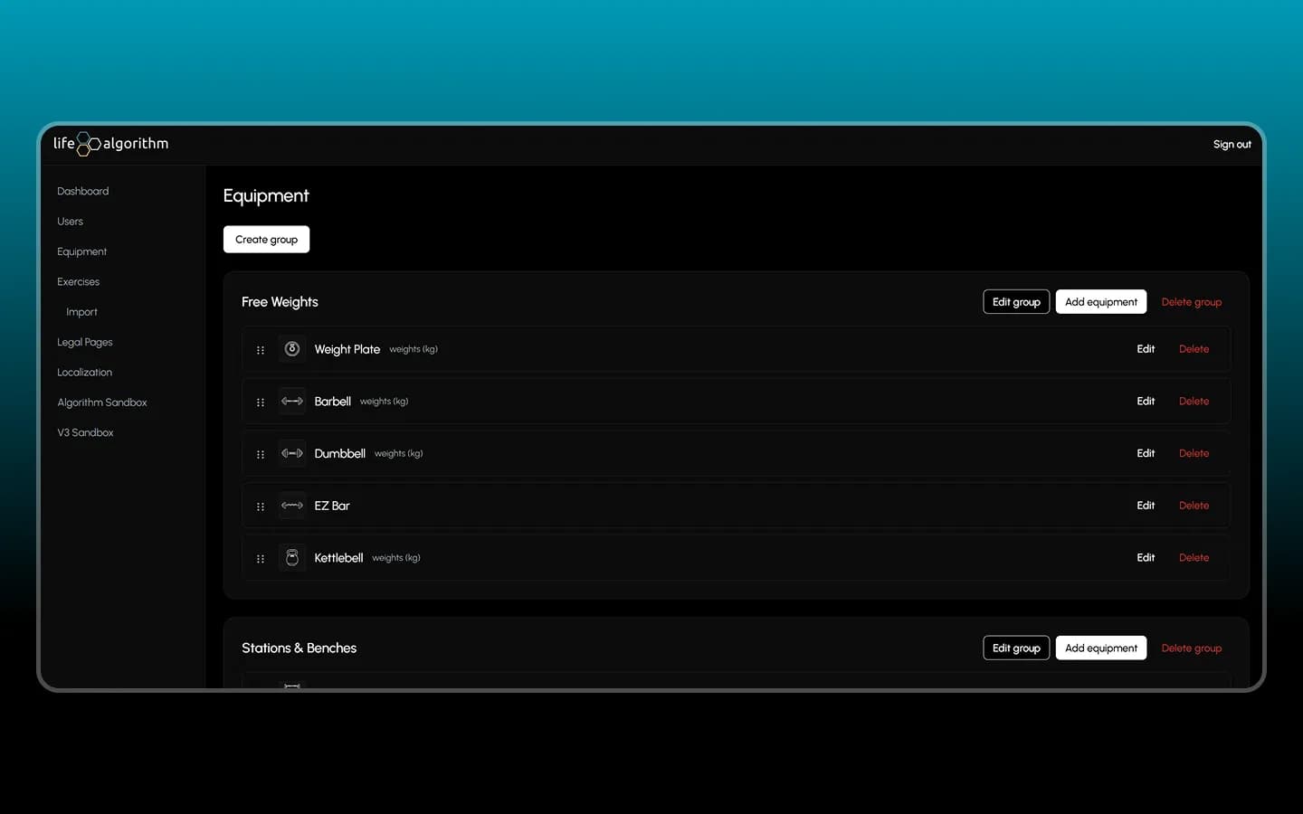
Task: Click the Create group button
Action: click(x=266, y=240)
